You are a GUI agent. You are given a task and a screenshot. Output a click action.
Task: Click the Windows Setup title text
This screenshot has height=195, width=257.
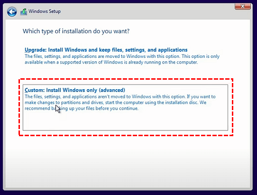[x=45, y=11]
